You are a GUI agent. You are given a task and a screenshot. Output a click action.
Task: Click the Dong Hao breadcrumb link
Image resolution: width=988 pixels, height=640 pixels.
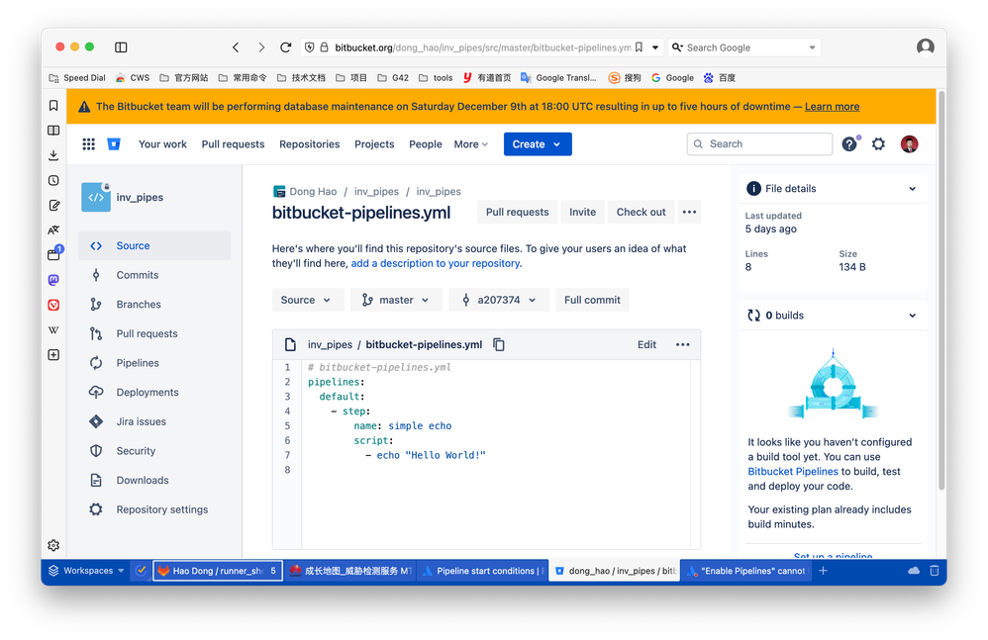(313, 191)
